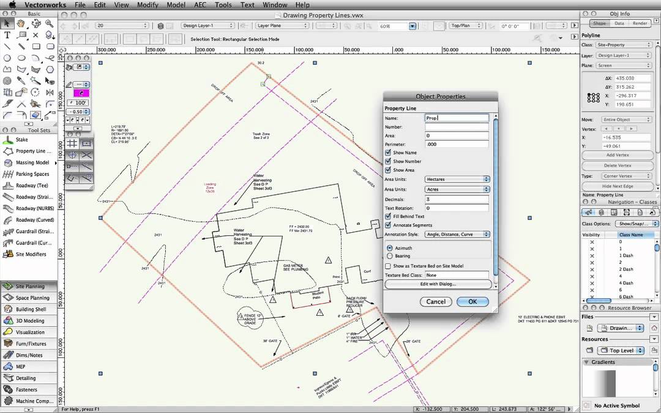
Task: Select the Pan hand tool
Action: [20, 23]
